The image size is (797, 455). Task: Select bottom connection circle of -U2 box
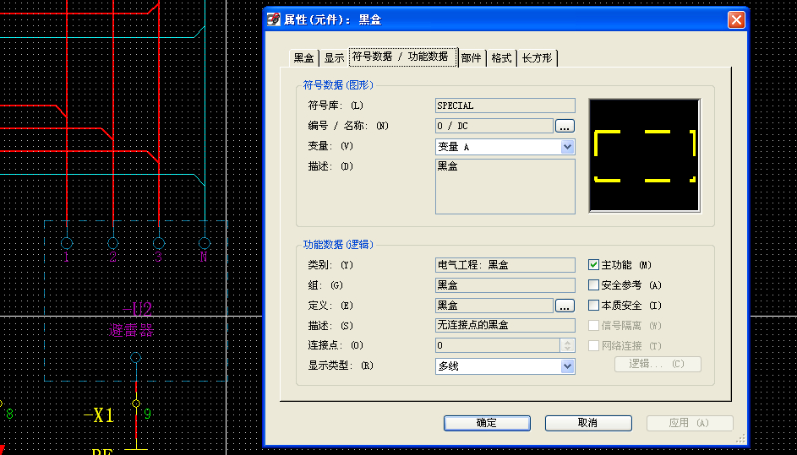pos(136,358)
